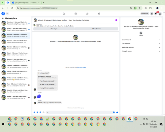Reload the page
Image resolution: width=165 pixels, height=132 pixels.
(12, 8)
